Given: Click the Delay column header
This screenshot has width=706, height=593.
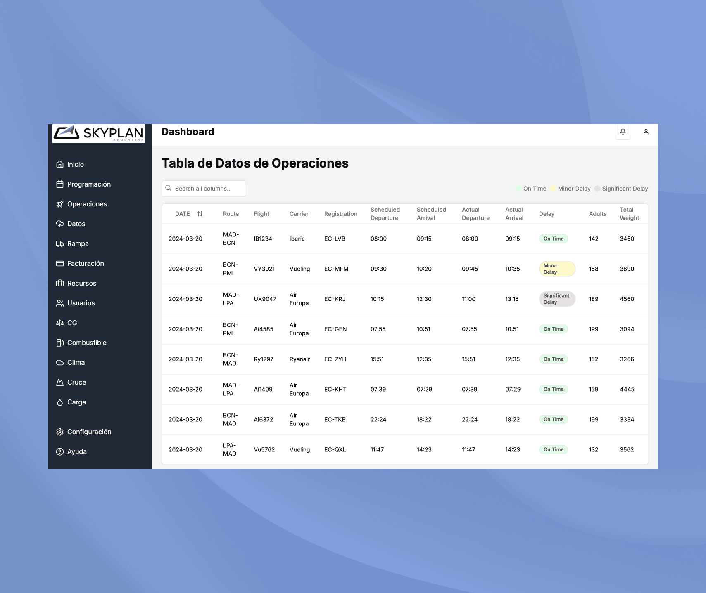Looking at the screenshot, I should tap(547, 214).
